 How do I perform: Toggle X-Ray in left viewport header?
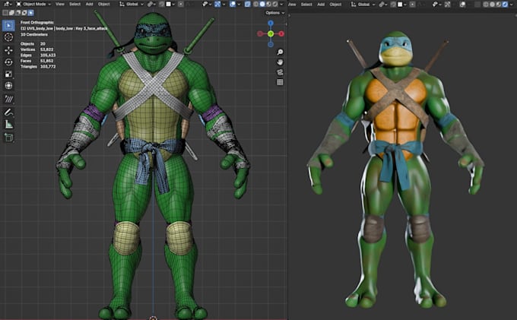pos(247,4)
